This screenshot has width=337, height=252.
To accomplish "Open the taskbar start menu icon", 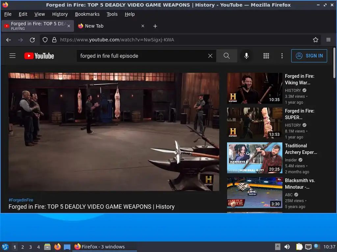I will point(5,247).
